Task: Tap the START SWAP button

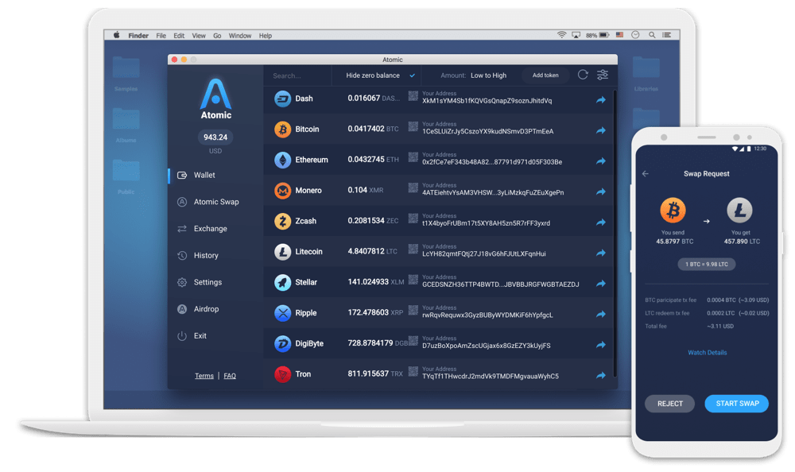Action: [x=737, y=404]
